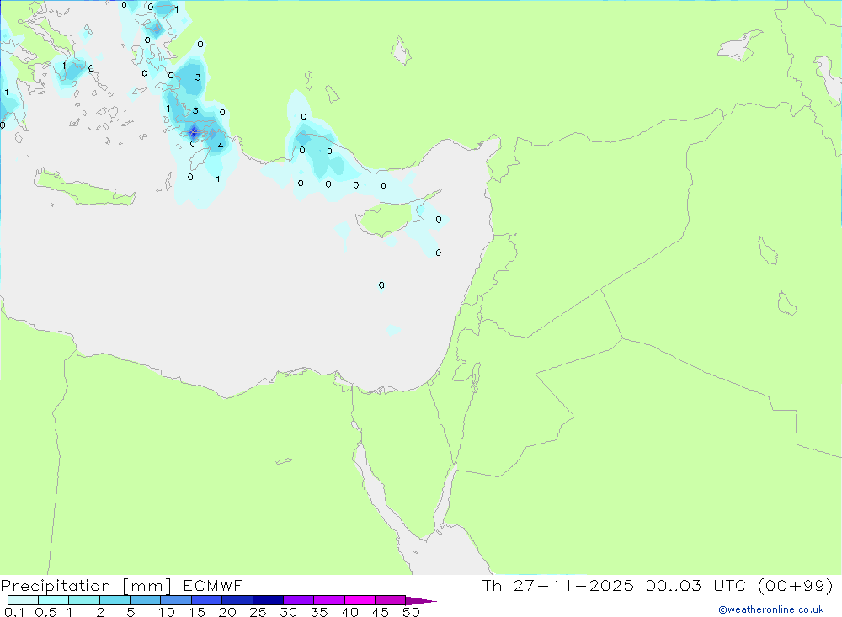
Task: Select the 30–35 mm purple legend swatch
Action: coord(298,600)
